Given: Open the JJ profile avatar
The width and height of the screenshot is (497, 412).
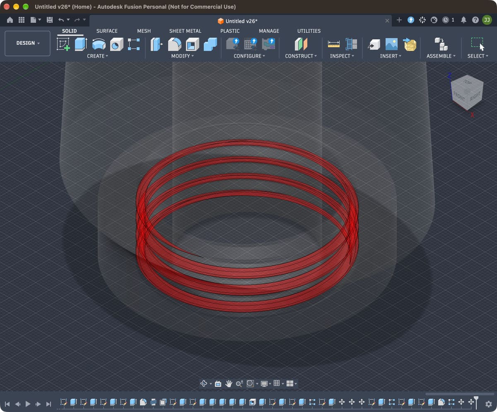Looking at the screenshot, I should coord(487,20).
